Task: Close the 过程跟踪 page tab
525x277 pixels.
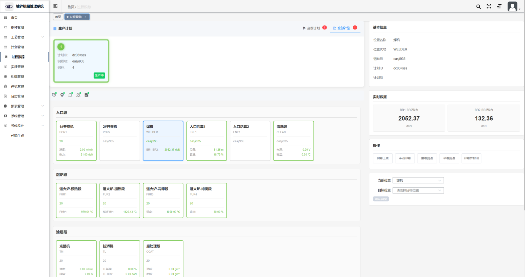Action: click(85, 17)
